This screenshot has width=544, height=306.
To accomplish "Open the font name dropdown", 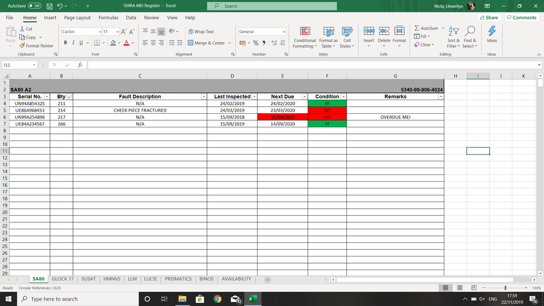I will [x=100, y=32].
